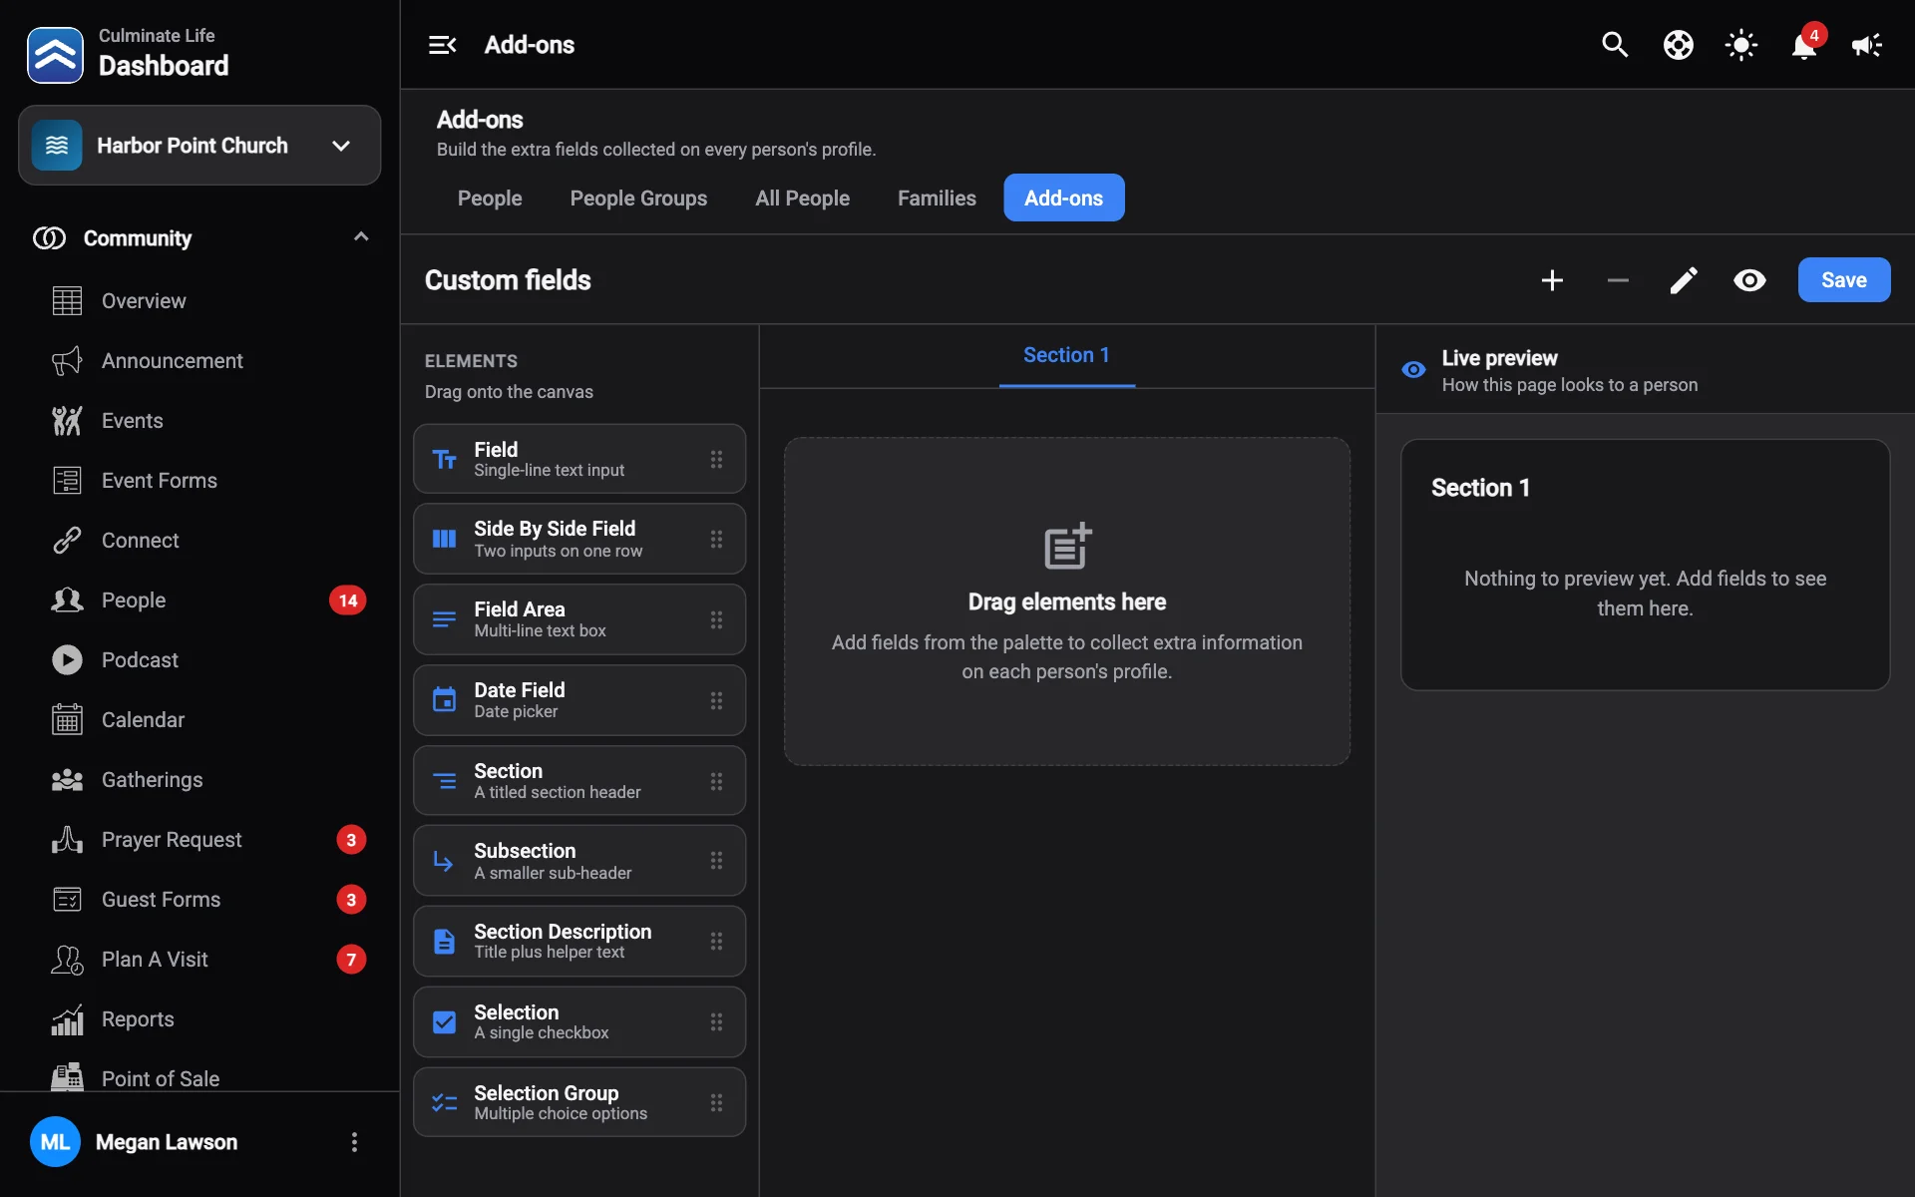
Task: Remove section with the minus icon
Action: pos(1618,280)
